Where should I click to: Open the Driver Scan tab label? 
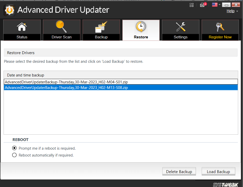click(61, 37)
